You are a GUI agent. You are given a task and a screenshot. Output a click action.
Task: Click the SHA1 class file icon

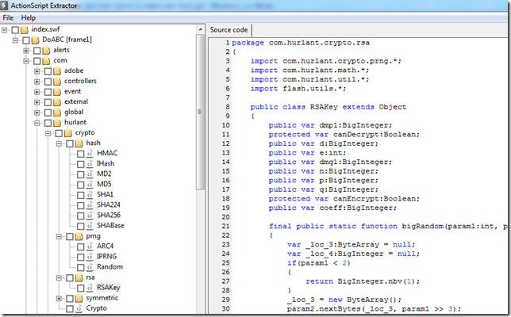90,195
